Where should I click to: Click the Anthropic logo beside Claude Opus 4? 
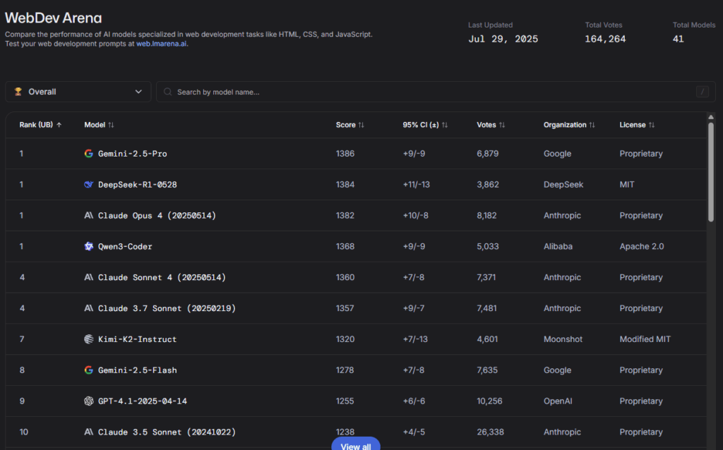pos(88,215)
